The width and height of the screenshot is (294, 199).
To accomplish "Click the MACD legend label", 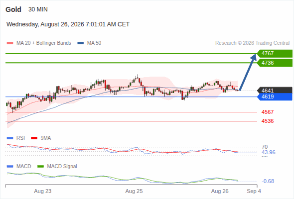I will [23, 167].
